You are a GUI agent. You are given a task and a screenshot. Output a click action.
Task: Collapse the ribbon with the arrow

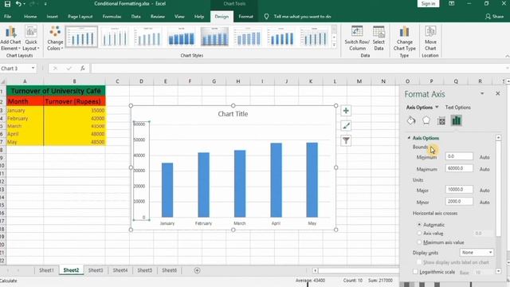(x=507, y=57)
